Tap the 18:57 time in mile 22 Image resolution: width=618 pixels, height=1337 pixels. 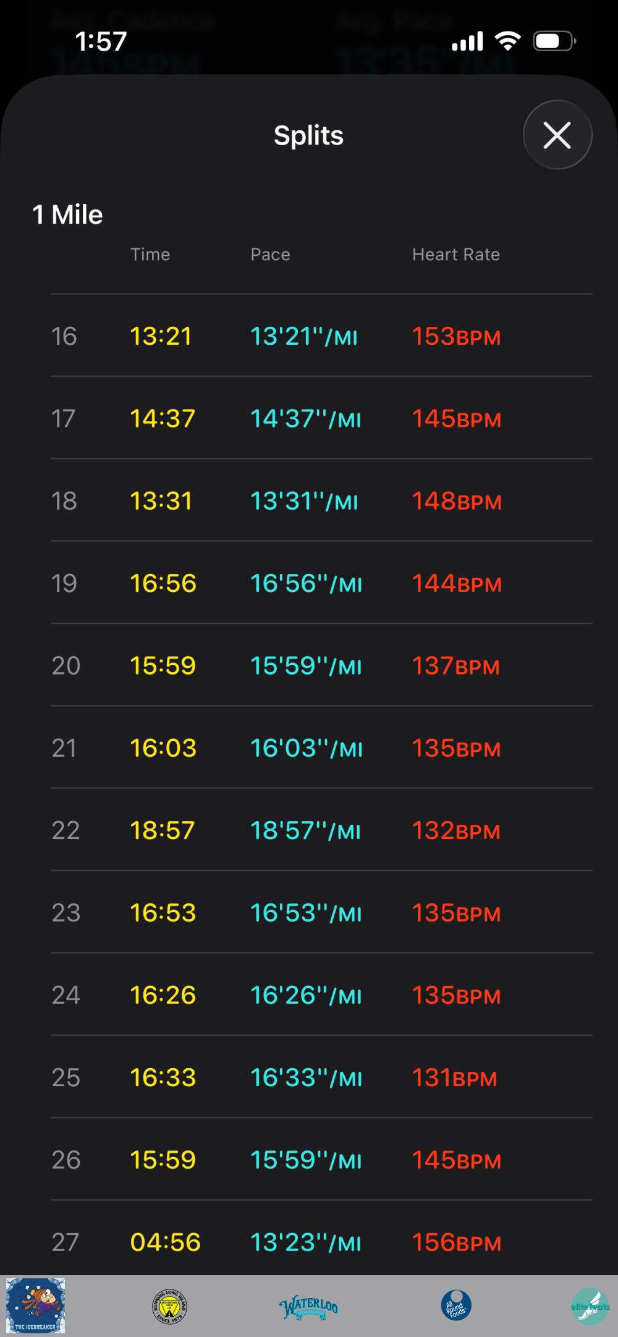(x=162, y=830)
